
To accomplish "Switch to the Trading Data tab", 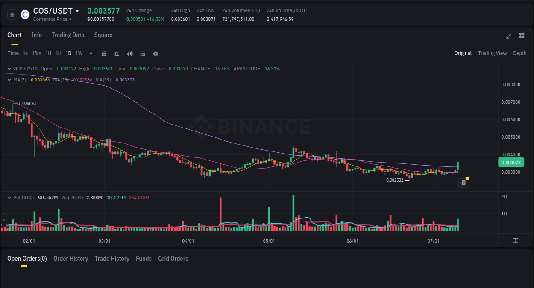I will [x=68, y=35].
